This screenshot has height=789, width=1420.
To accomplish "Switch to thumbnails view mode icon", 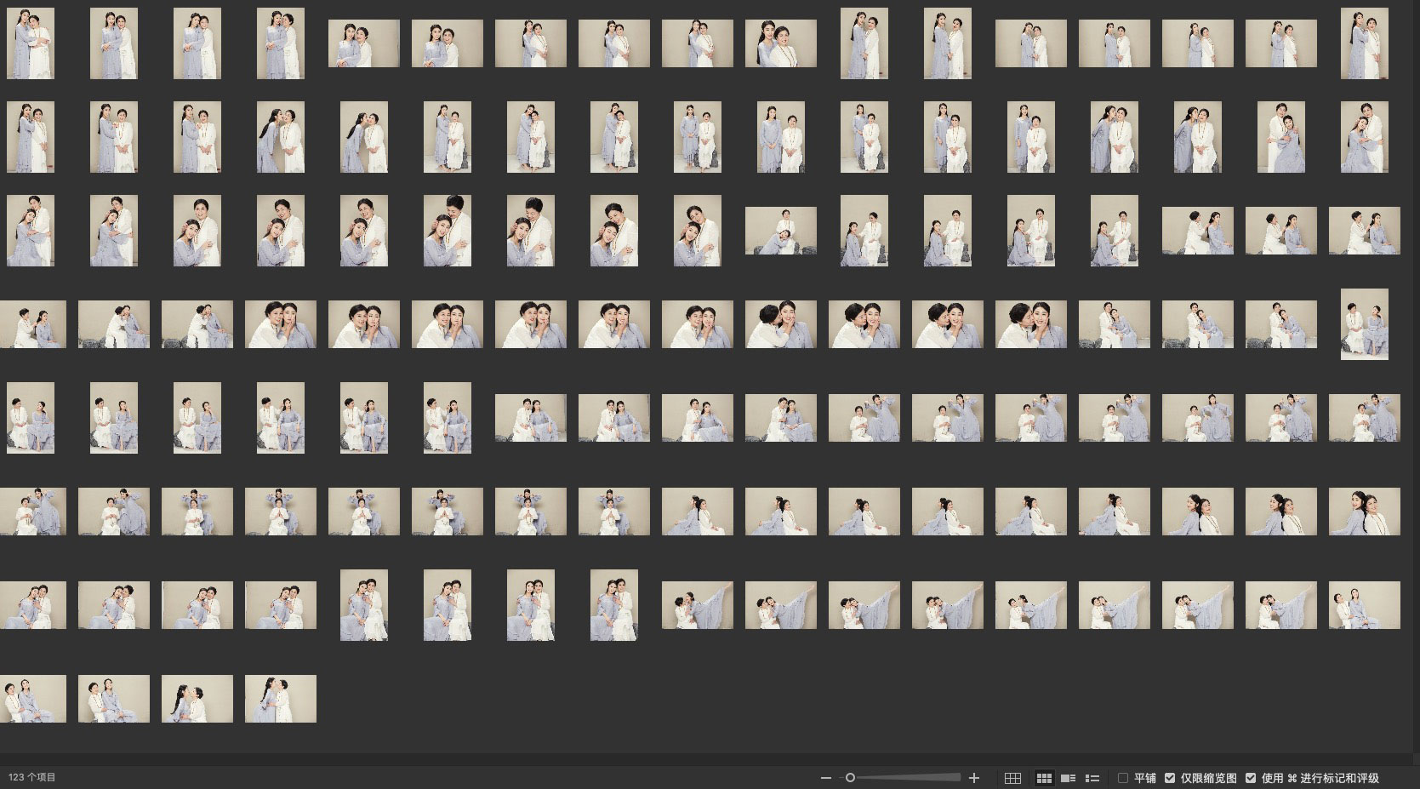I will click(1044, 778).
